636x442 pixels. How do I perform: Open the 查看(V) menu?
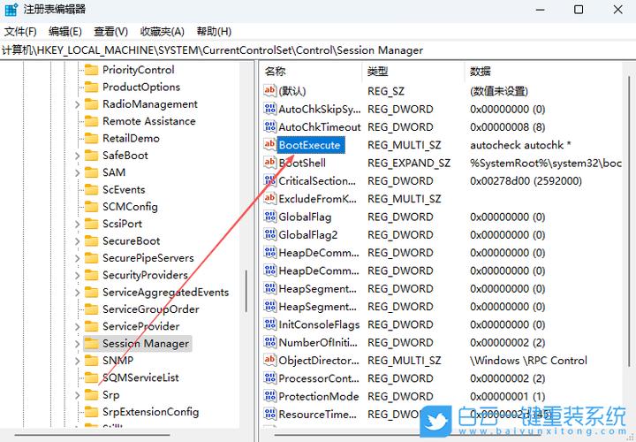point(110,32)
